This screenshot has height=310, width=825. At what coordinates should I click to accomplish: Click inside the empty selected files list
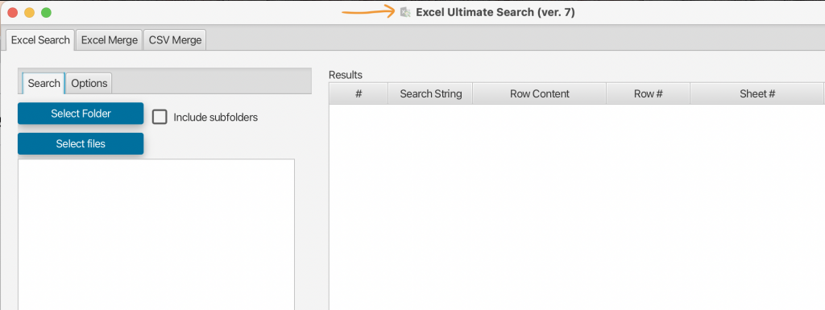(156, 234)
